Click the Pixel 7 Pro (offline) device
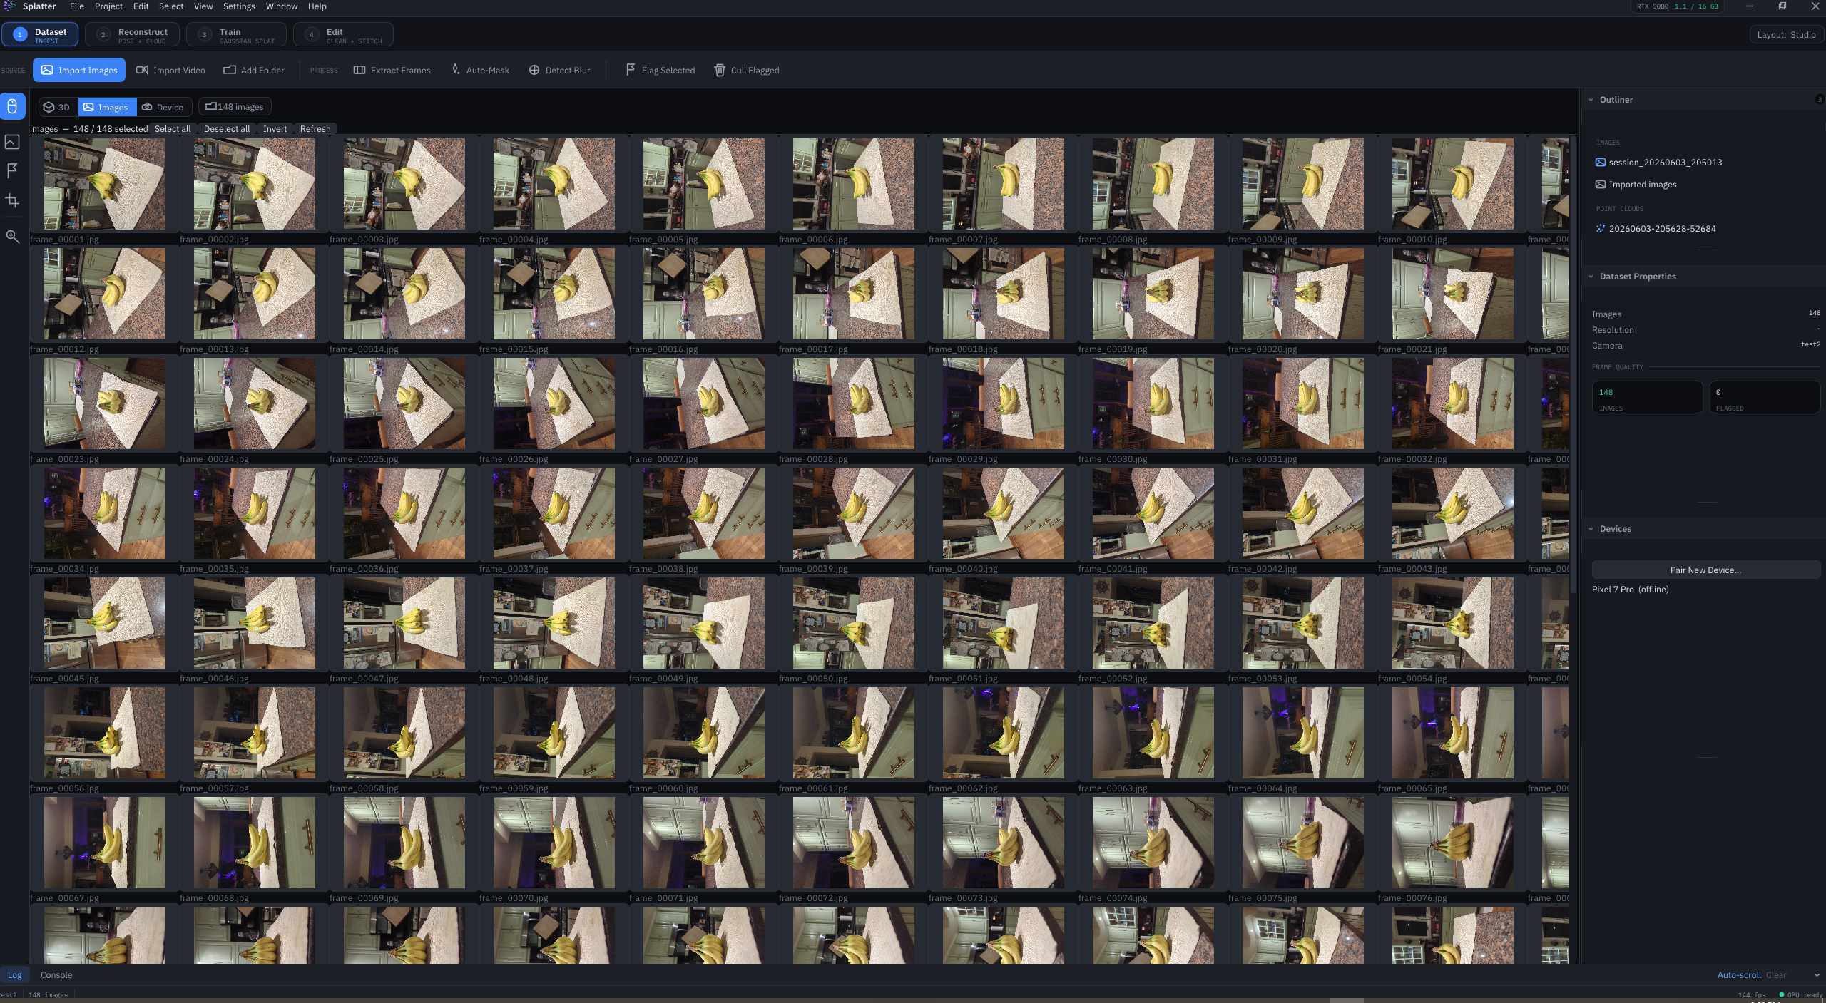This screenshot has height=1003, width=1826. [1630, 590]
